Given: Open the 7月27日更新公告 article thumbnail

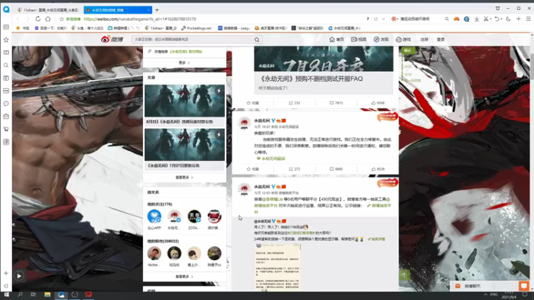Looking at the screenshot, I should 185,145.
